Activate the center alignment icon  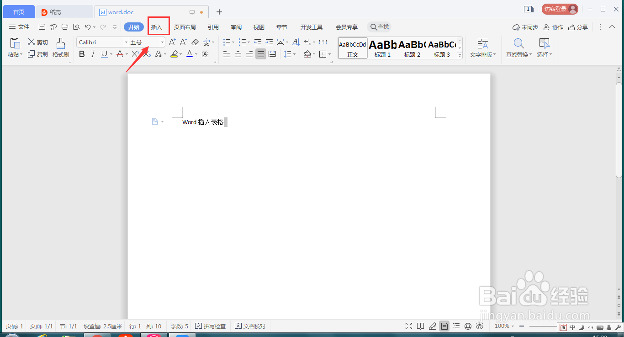(x=238, y=54)
